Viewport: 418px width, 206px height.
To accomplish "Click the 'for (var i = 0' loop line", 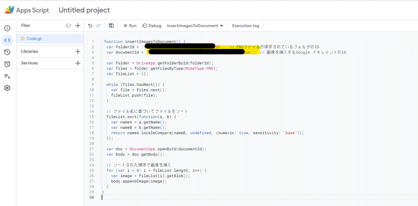I will point(156,170).
